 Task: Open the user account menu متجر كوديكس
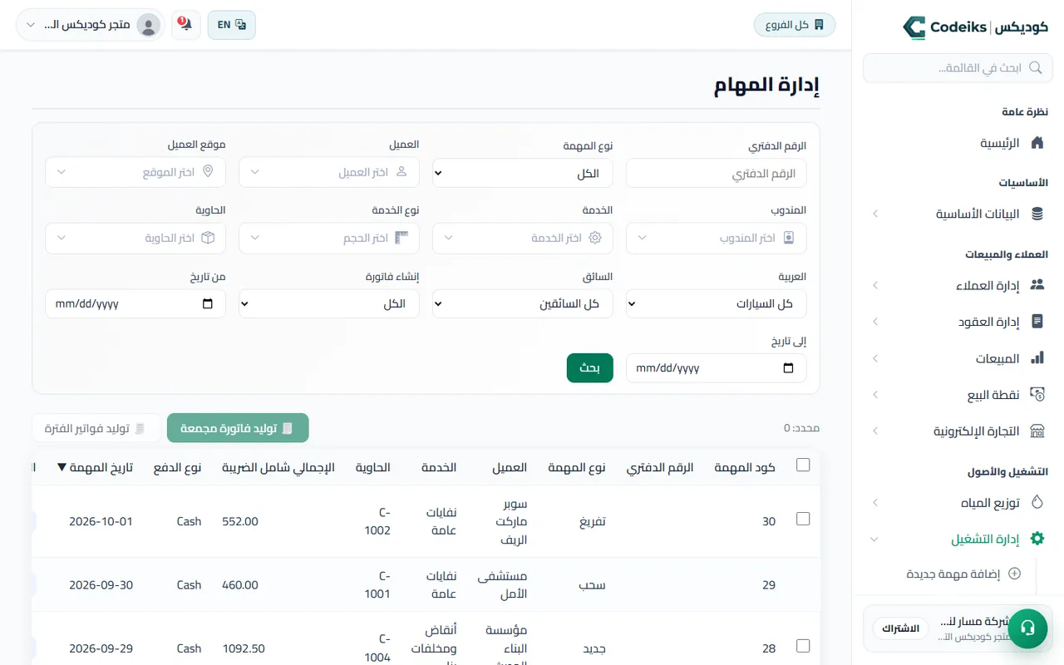(x=91, y=25)
